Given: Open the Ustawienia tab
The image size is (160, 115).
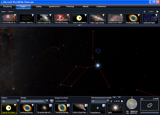Looking at the screenshot, I should point(101,6).
